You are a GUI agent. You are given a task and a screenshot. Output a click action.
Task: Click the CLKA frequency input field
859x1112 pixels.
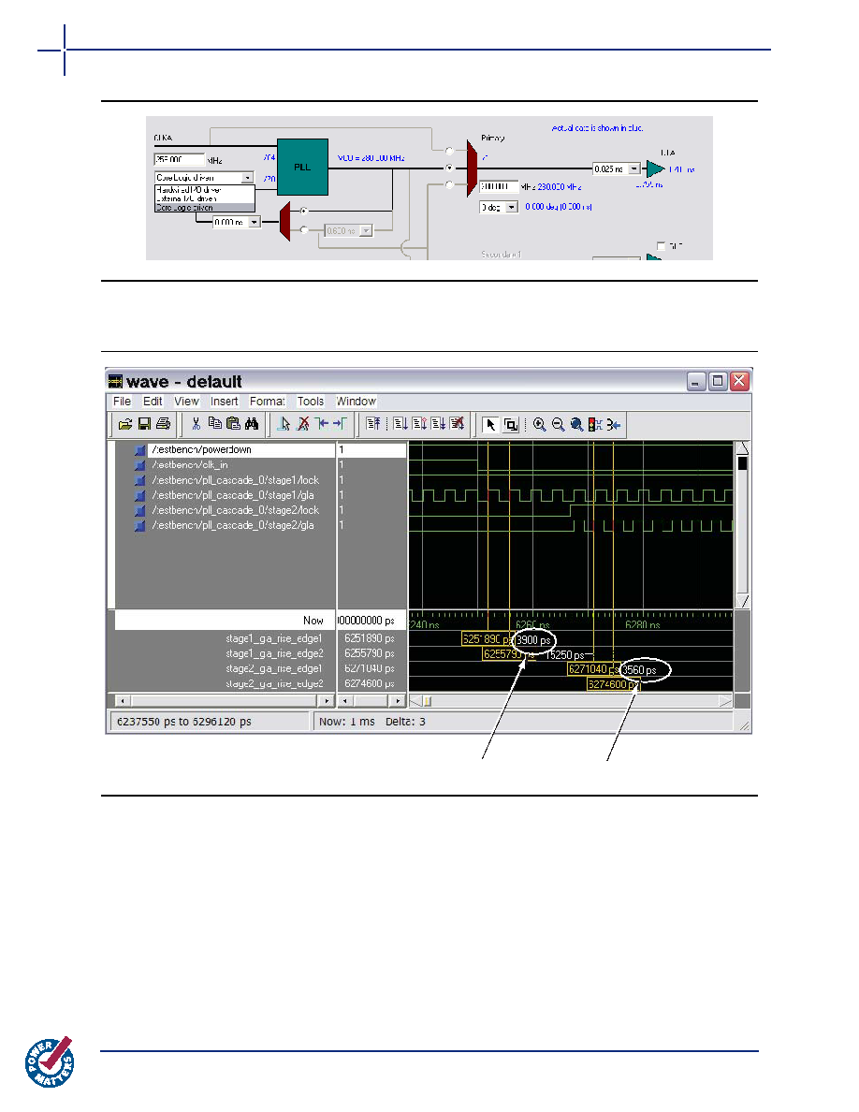[x=180, y=159]
